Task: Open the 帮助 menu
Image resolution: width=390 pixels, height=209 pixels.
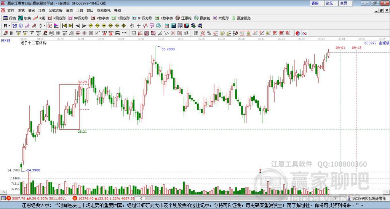Action: pyautogui.click(x=117, y=10)
